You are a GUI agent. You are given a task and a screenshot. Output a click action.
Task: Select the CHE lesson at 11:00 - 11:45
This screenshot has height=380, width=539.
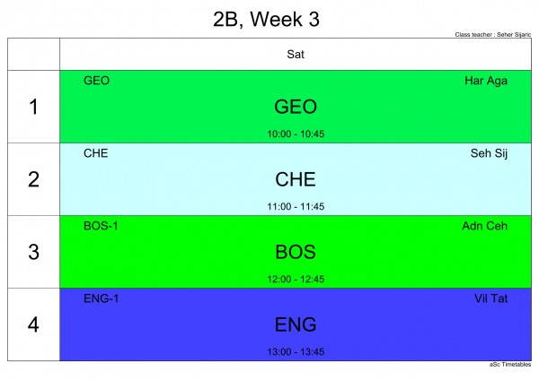296,179
